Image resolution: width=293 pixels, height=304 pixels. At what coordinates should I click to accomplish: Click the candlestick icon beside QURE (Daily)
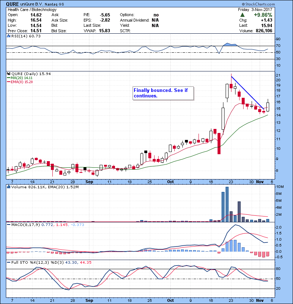tap(9, 74)
